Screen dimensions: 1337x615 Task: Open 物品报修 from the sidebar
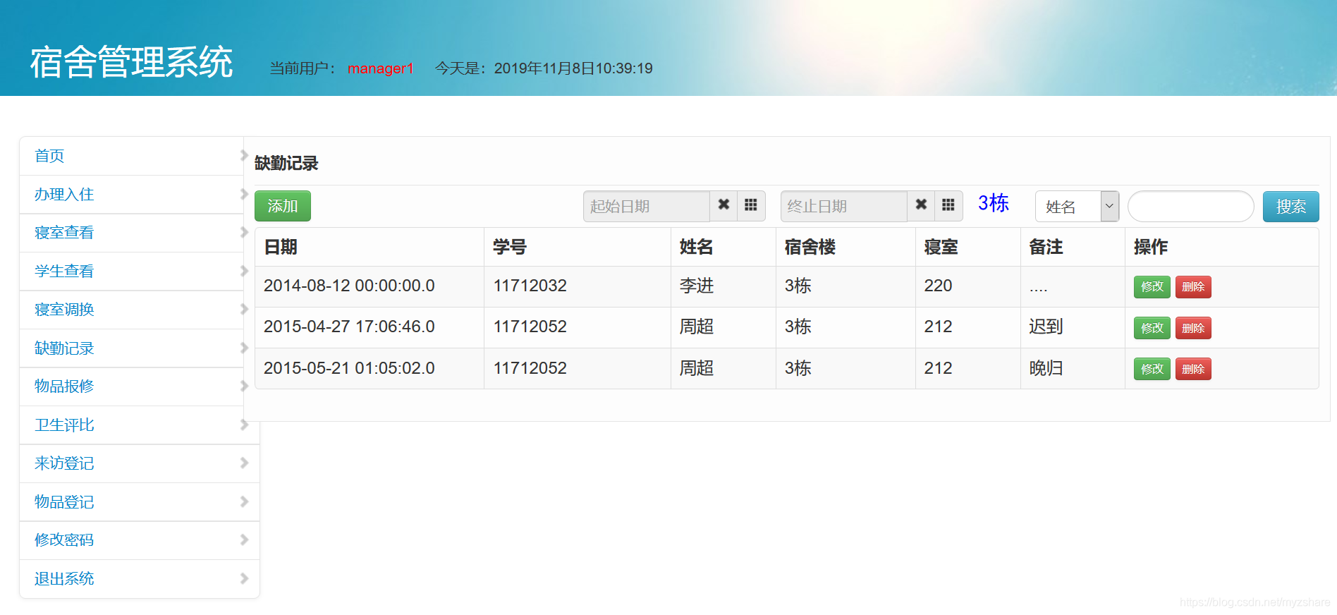[64, 386]
